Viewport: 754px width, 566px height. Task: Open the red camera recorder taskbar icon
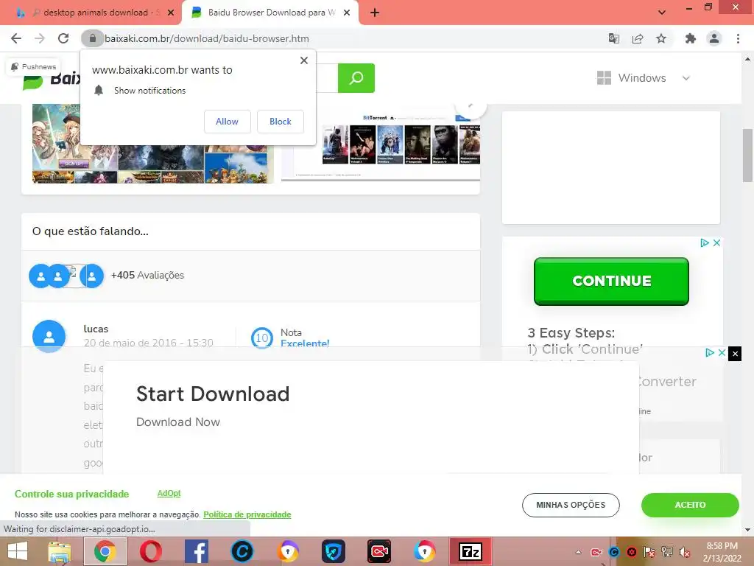coord(379,551)
